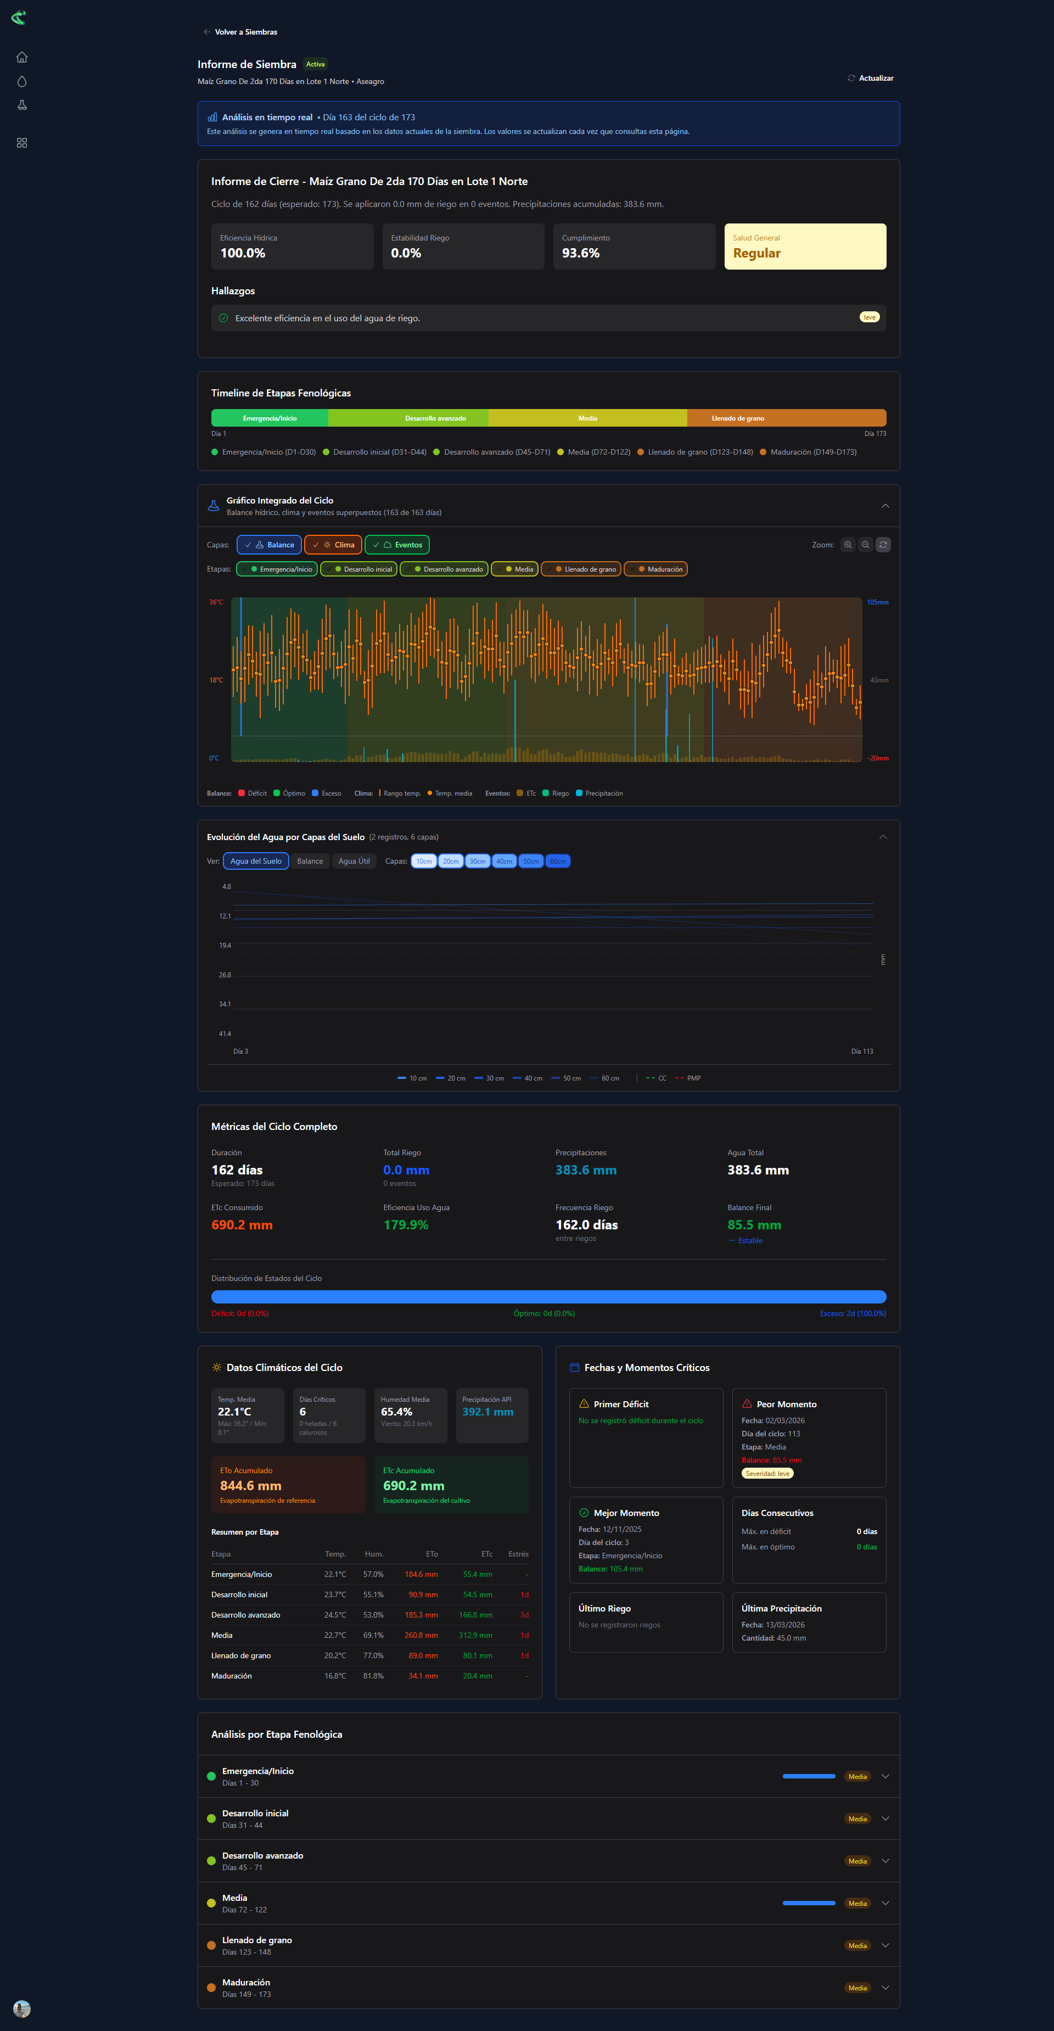Viewport: 1054px width, 2031px height.
Task: Toggle Desarrollo avanzado stage filter
Action: click(x=444, y=569)
